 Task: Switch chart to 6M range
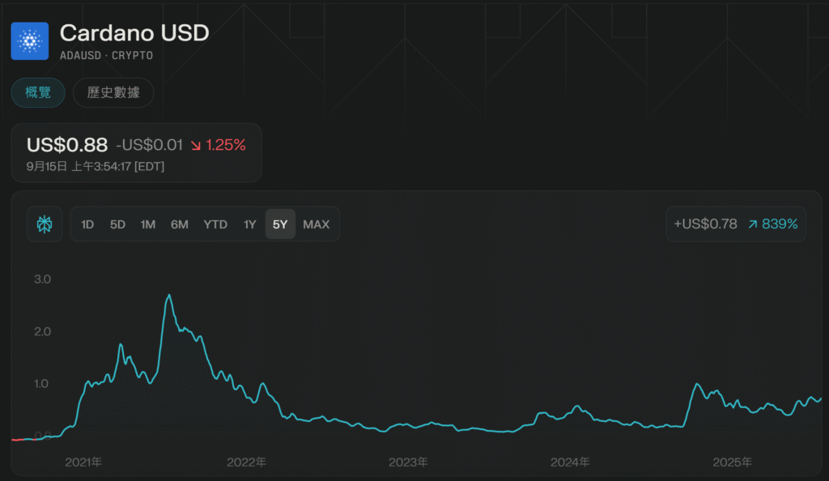pos(179,224)
